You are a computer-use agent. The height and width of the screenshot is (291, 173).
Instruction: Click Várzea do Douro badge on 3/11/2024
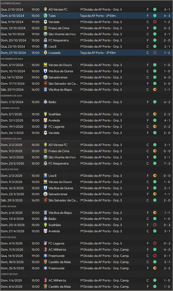45,65
